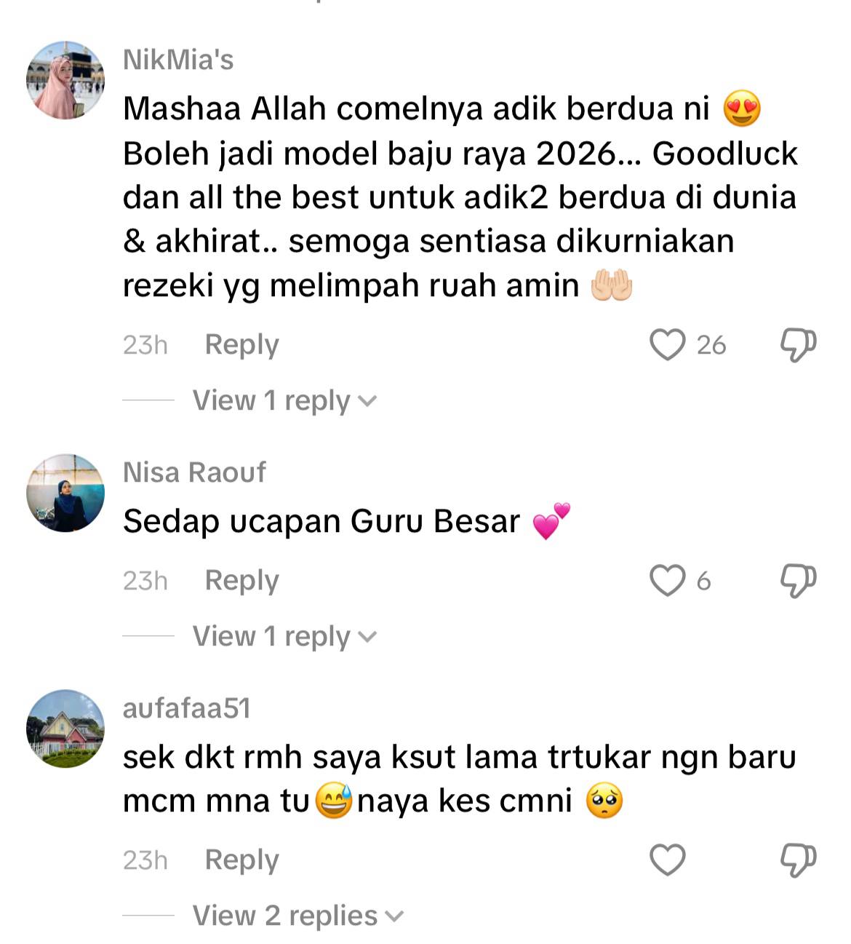851x944 pixels.
Task: Like NikMia's comment with the heart icon
Action: click(x=667, y=345)
